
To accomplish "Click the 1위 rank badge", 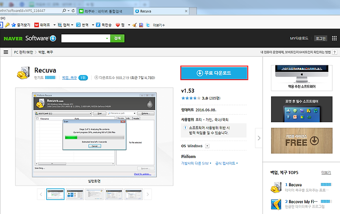I will pyautogui.click(x=83, y=78).
